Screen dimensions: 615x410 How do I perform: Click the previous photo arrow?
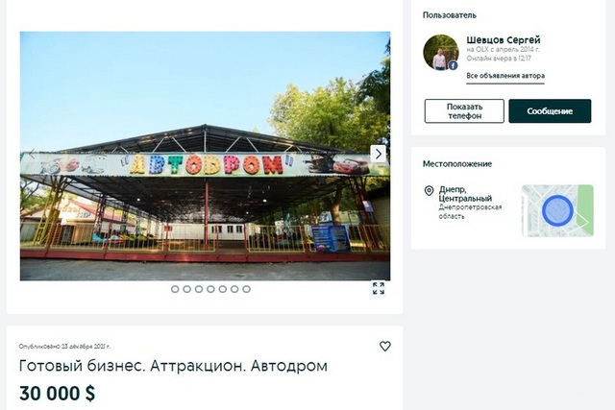point(32,154)
